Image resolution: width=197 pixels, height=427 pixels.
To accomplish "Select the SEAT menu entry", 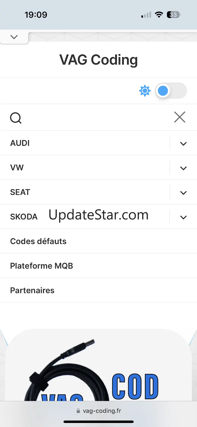I will tap(20, 192).
